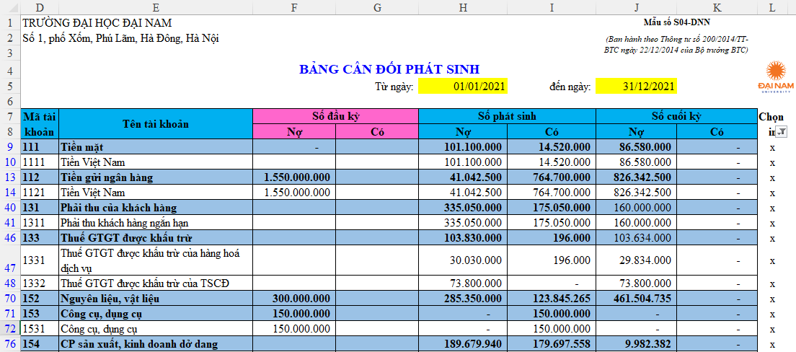Select the 9.982.382 cell
The height and width of the screenshot is (352, 796).
(636, 344)
